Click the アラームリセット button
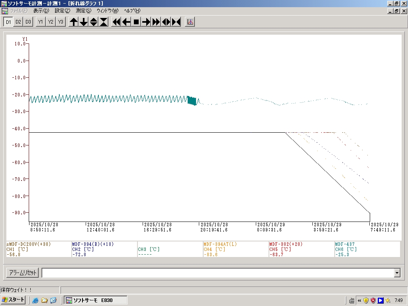The image size is (408, 306). [23, 273]
